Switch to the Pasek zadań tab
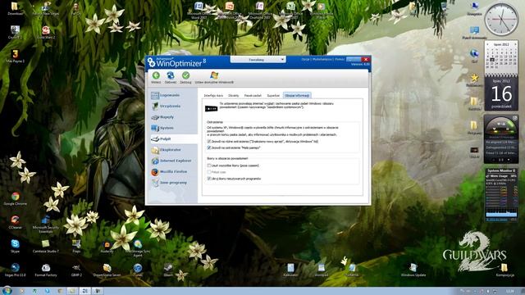 point(253,96)
